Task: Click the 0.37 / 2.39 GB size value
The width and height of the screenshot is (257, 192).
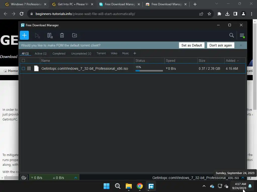Action: click(x=209, y=68)
